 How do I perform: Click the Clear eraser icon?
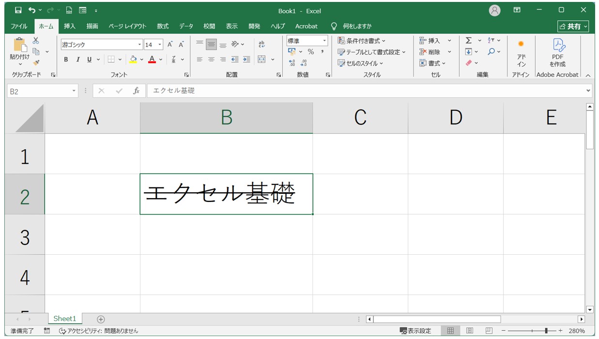coord(468,63)
